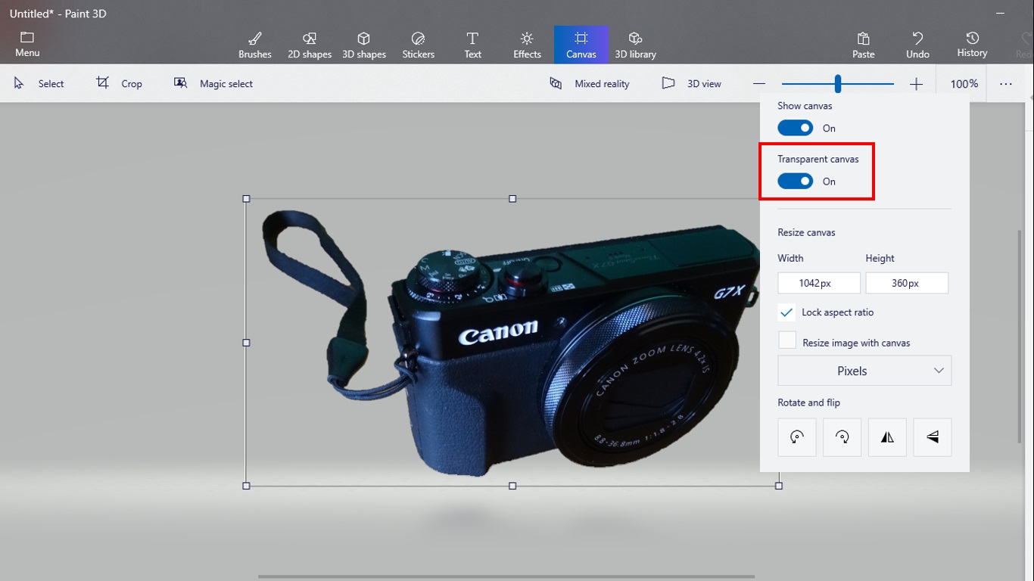Turn off the Transparent canvas toggle

click(796, 181)
